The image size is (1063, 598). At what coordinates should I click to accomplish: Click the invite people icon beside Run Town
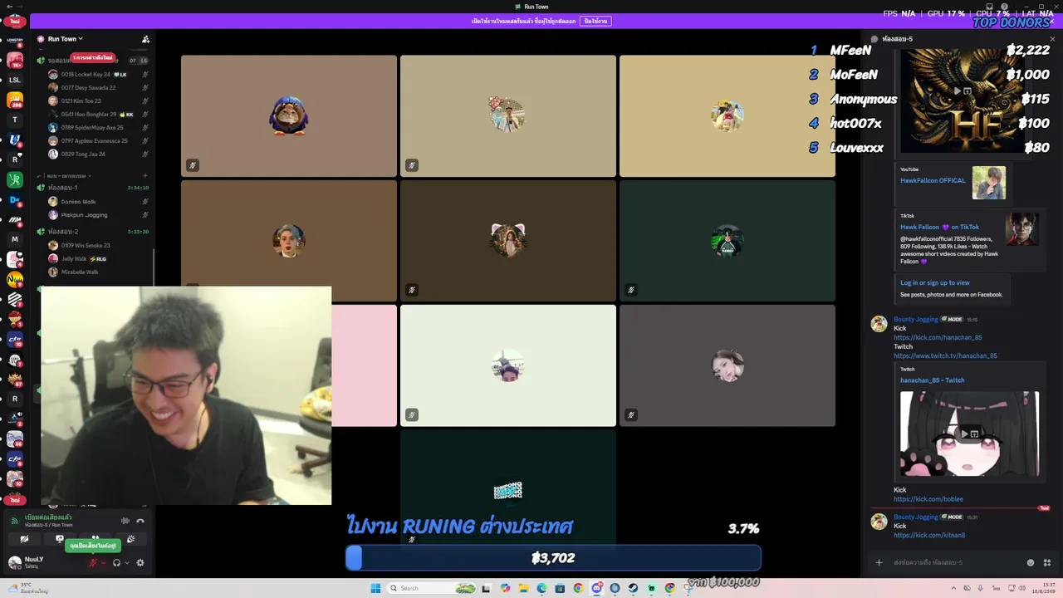click(x=145, y=39)
